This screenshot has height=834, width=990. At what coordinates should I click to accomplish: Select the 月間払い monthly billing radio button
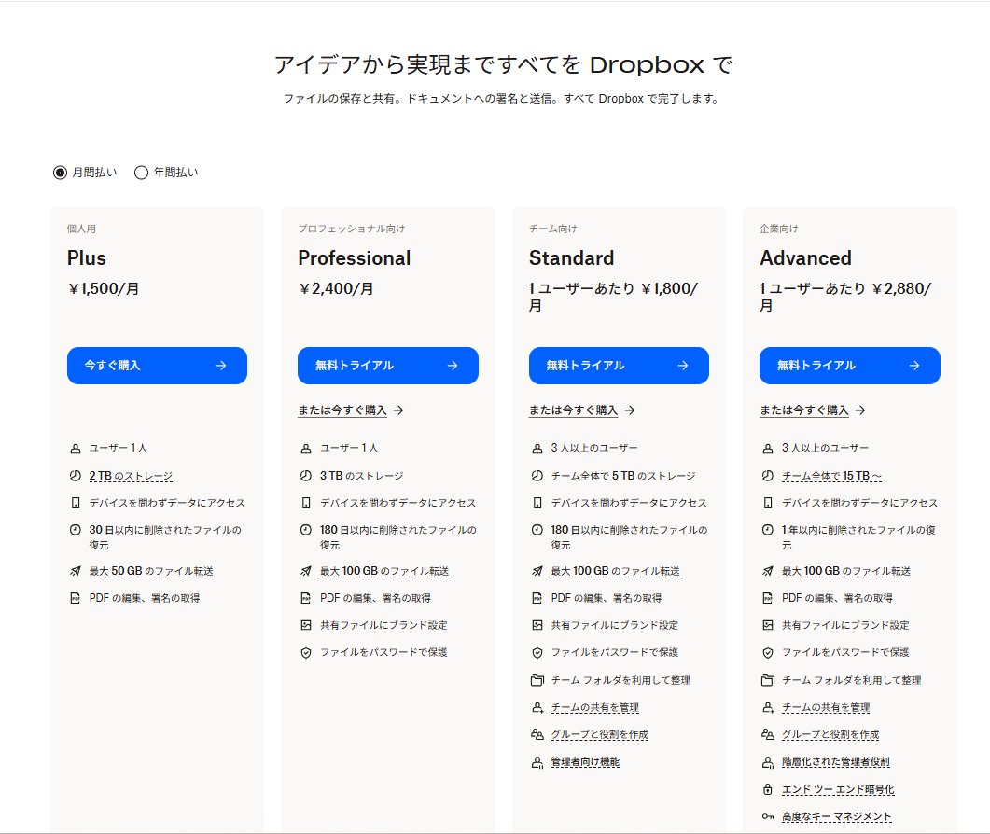(60, 173)
